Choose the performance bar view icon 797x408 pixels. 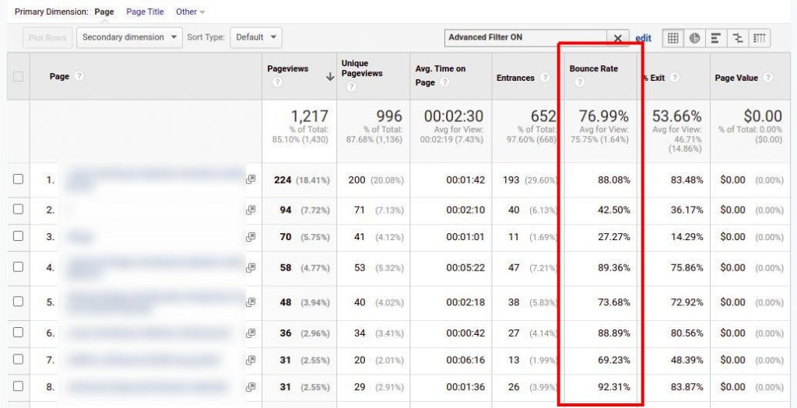coord(716,38)
